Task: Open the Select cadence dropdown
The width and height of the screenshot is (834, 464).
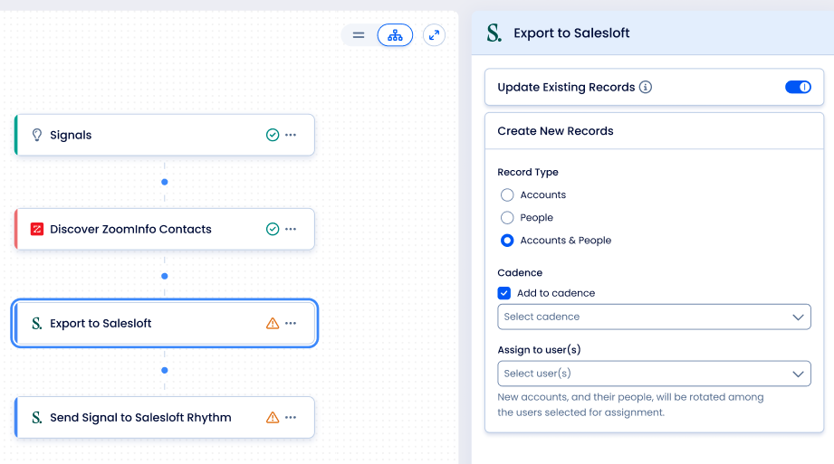Action: pyautogui.click(x=654, y=317)
